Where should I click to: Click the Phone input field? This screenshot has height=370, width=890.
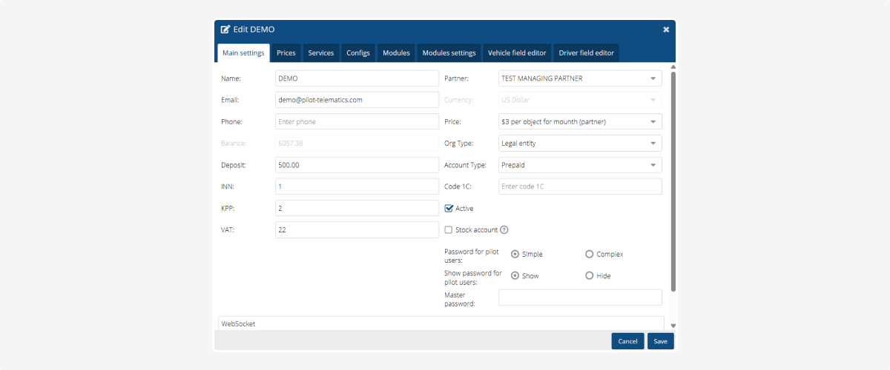[357, 121]
